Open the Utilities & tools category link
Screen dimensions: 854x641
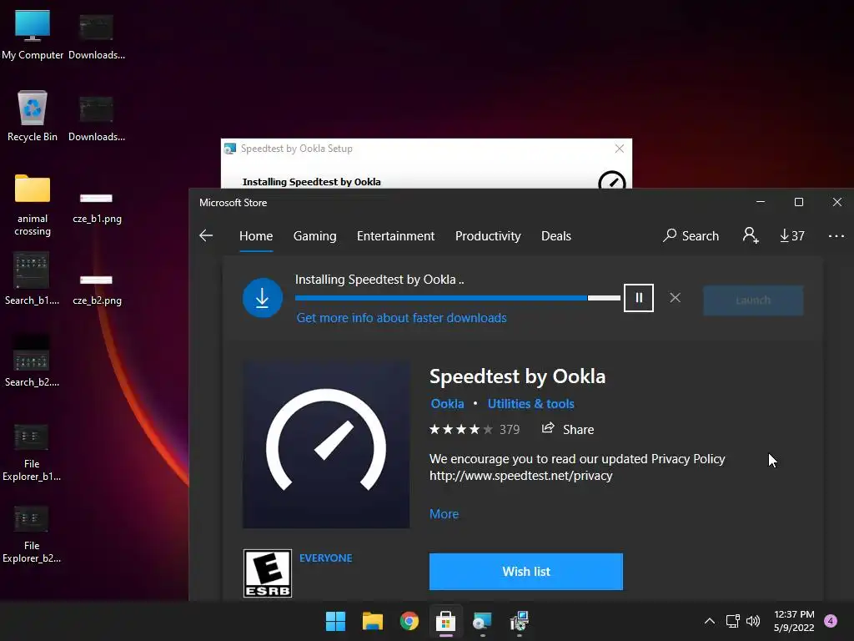(530, 404)
